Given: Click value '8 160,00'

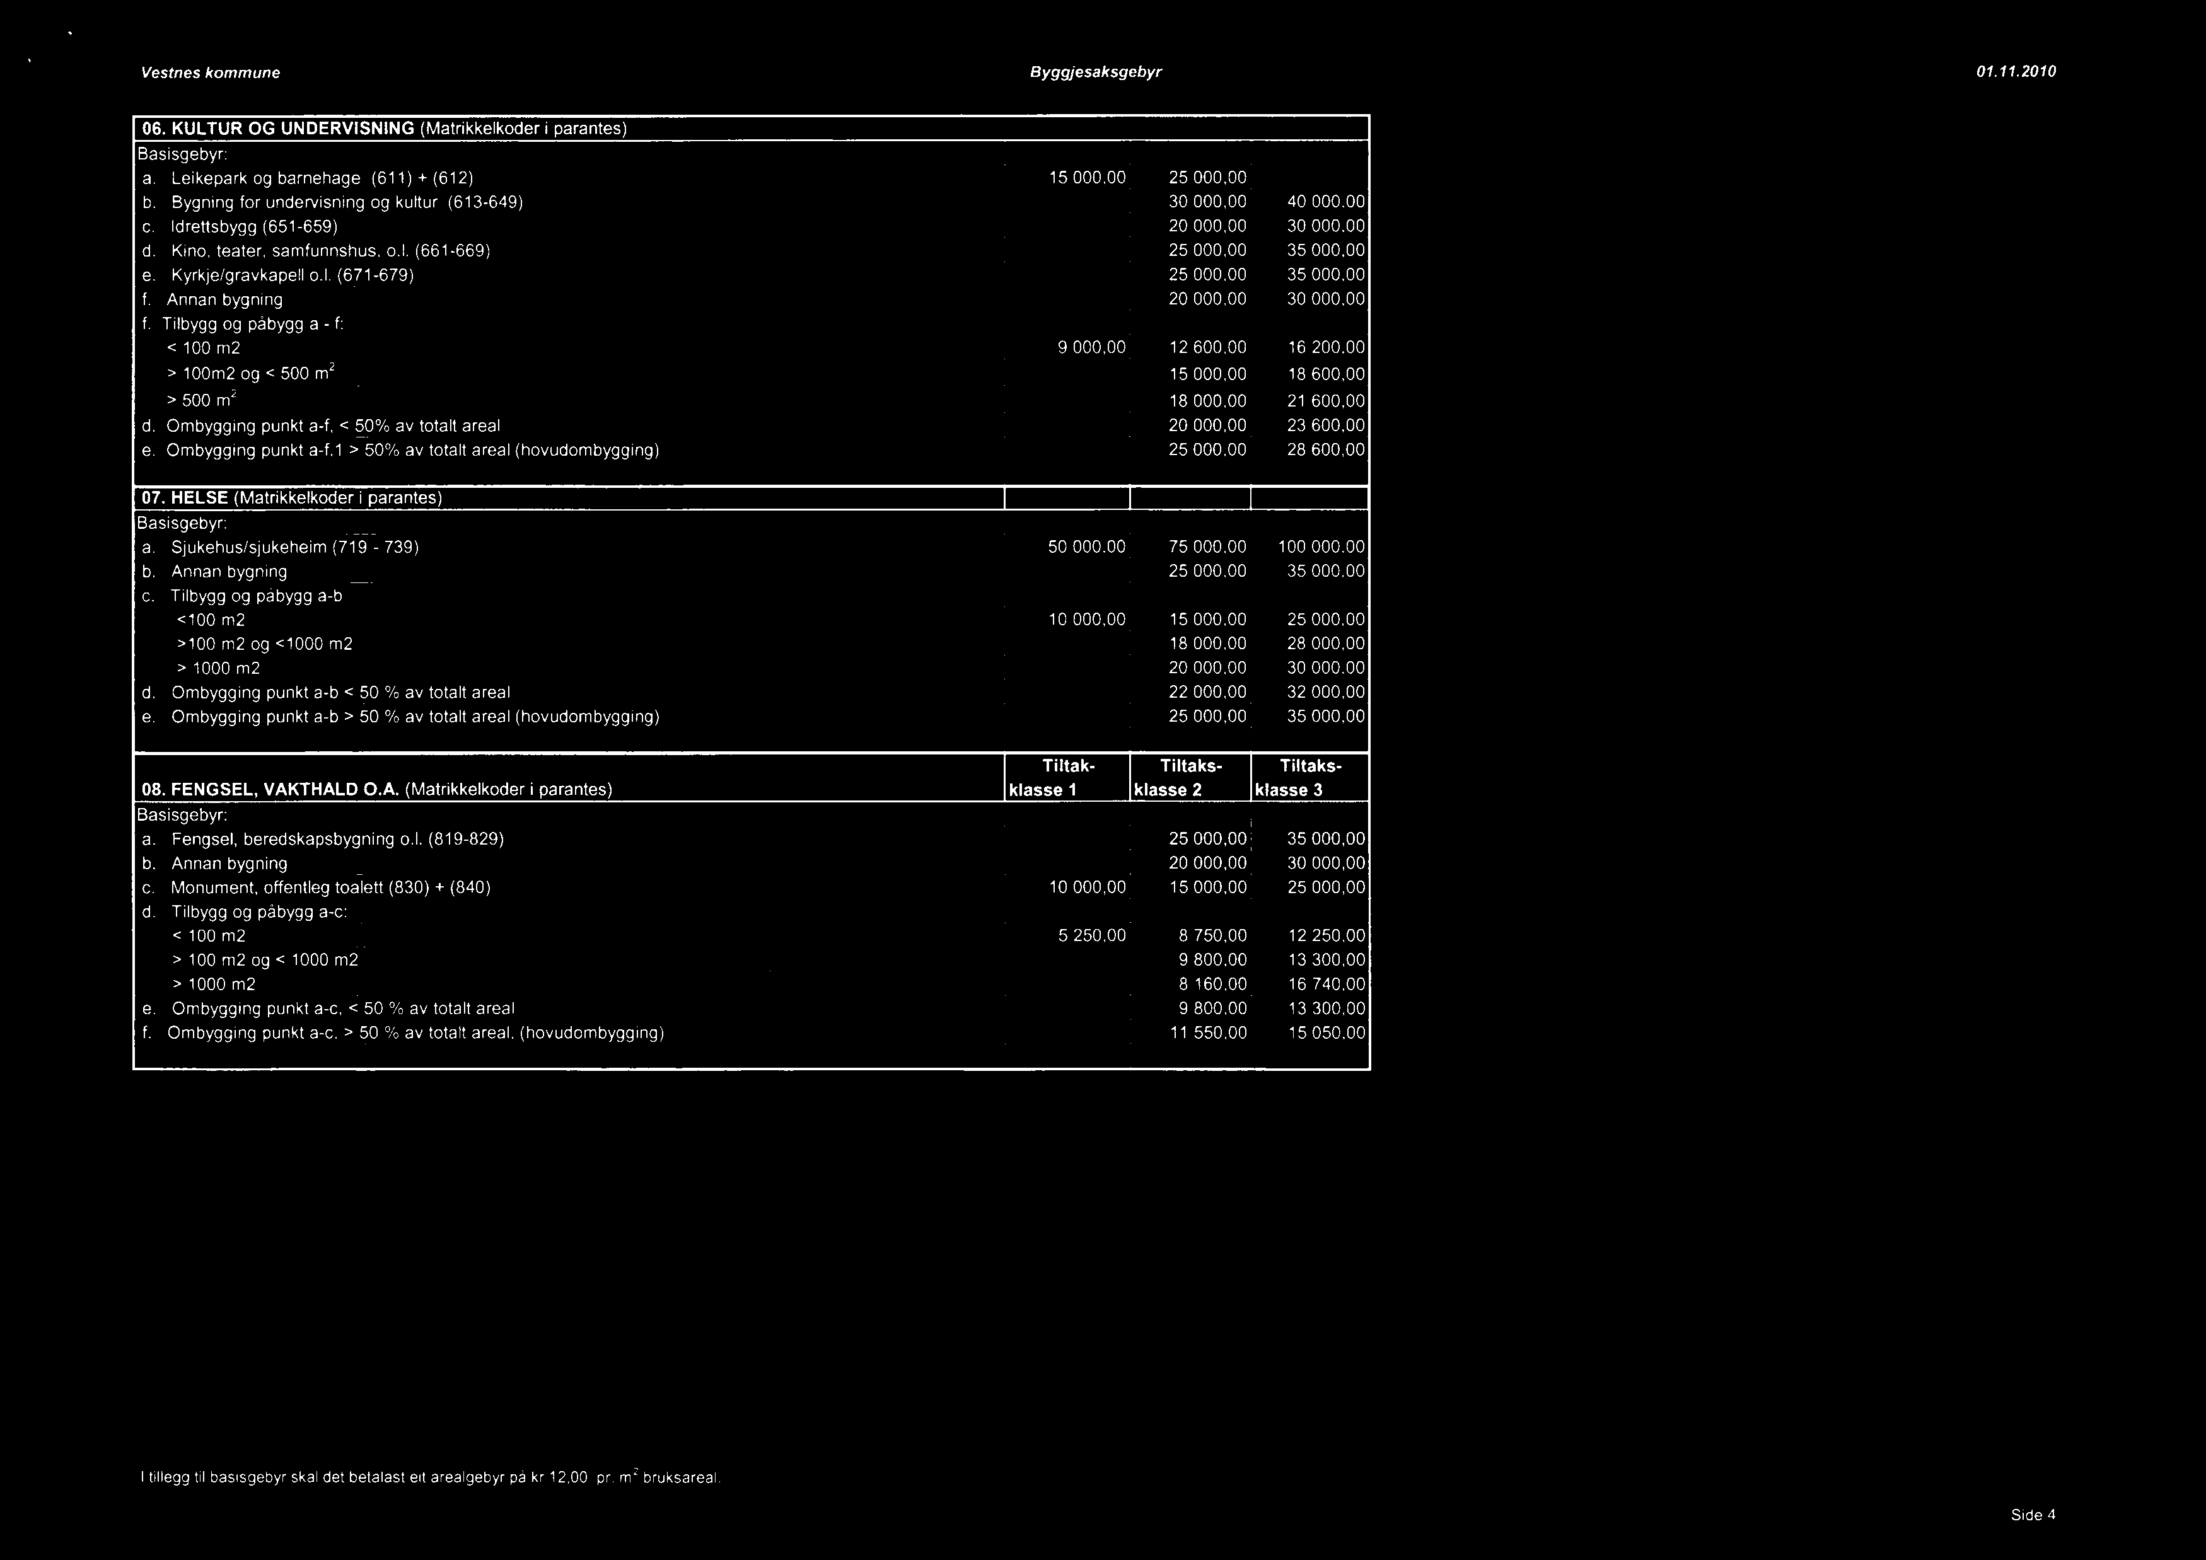Looking at the screenshot, I should [x=1212, y=986].
